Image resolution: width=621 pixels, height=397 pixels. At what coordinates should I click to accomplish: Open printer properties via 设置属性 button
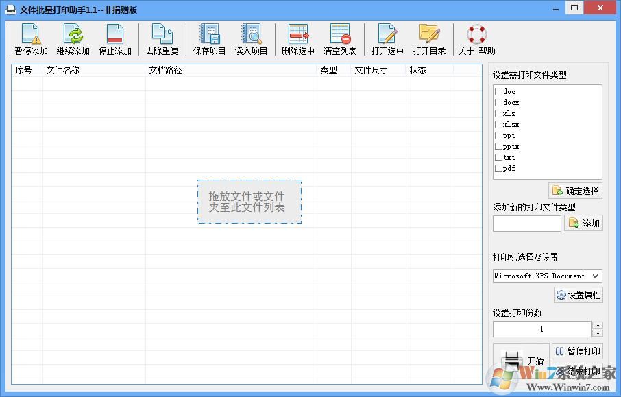pyautogui.click(x=578, y=294)
